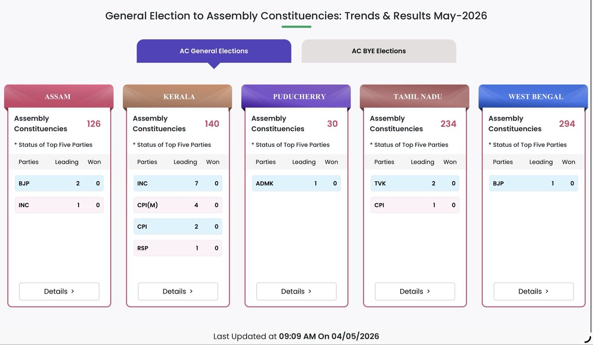Open Details for Assam
Viewport: 593px width, 345px height.
59,292
